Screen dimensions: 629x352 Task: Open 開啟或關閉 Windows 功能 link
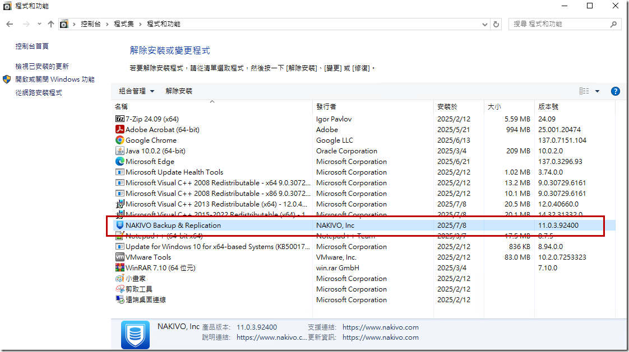click(x=55, y=79)
